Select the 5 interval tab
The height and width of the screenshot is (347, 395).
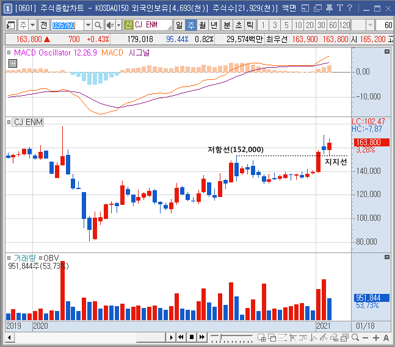[286, 25]
